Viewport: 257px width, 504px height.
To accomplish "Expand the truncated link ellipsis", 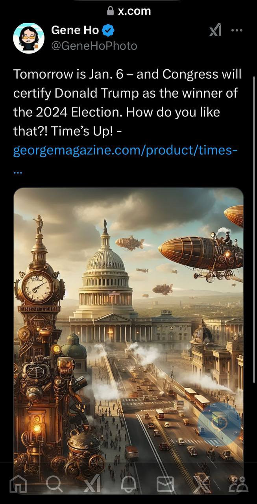I will [x=18, y=172].
